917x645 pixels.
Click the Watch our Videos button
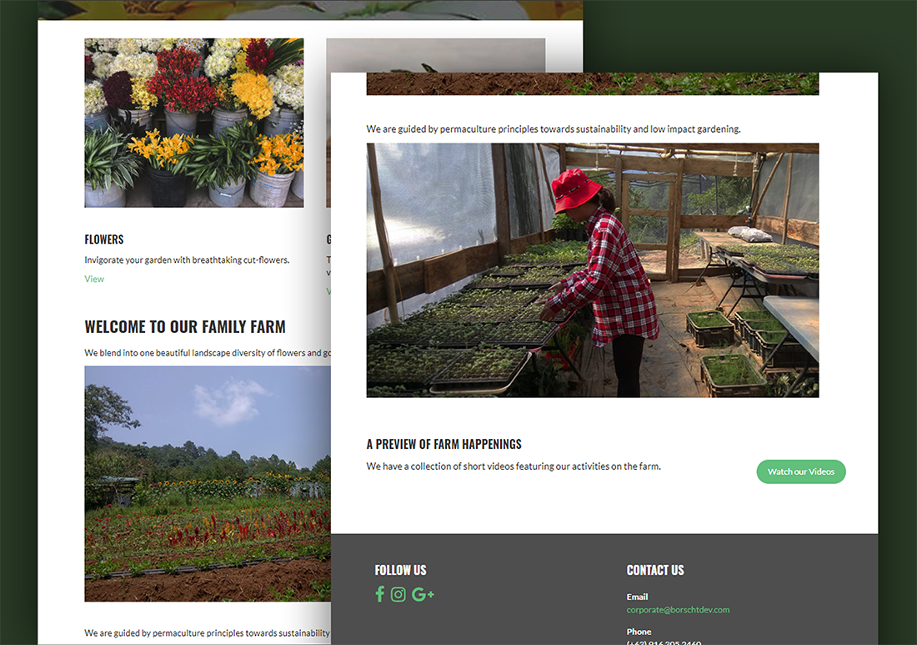click(800, 471)
